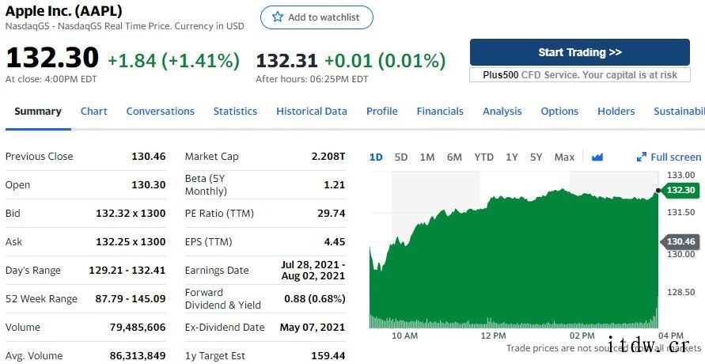View the Historical Data tab
The image size is (705, 364).
pos(312,112)
